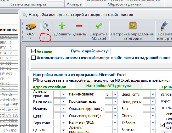
Task: Select the SP 12 row in background list
Action: [x=9, y=84]
